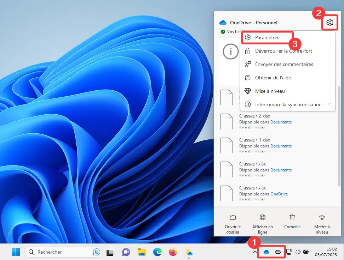Click Mettre à niveau at the bottom

[322, 224]
